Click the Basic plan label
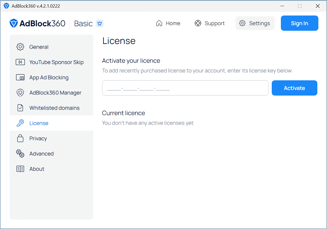327x229 pixels. point(83,23)
